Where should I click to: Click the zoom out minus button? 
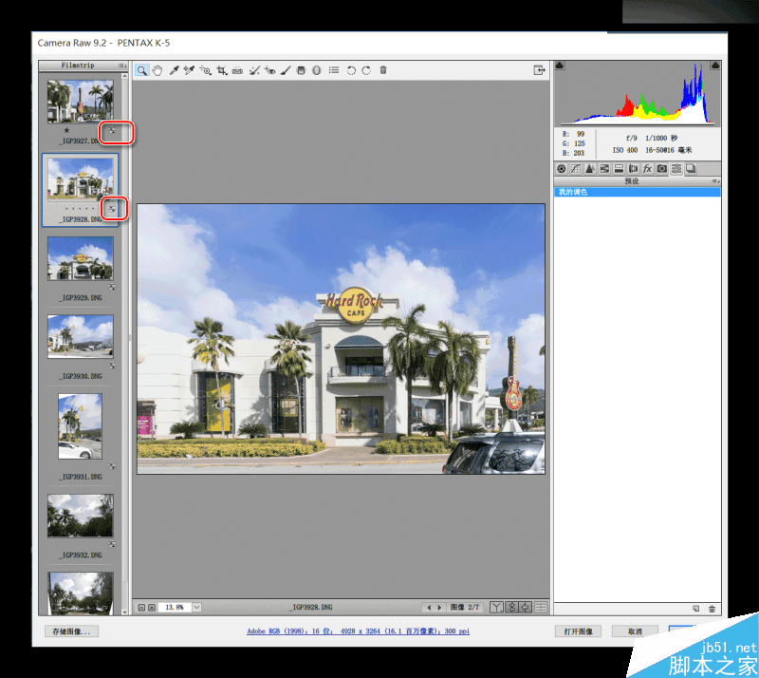click(141, 607)
